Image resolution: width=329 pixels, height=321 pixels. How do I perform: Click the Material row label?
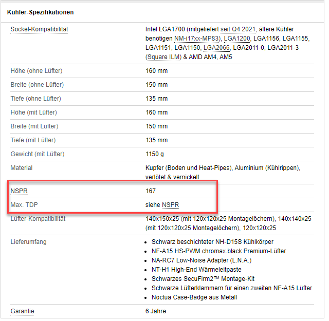tap(22, 168)
